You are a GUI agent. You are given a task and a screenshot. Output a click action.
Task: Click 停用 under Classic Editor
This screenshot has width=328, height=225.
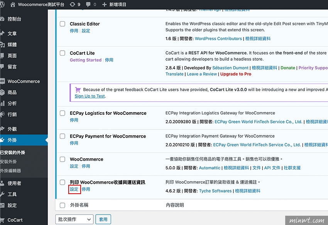click(74, 31)
